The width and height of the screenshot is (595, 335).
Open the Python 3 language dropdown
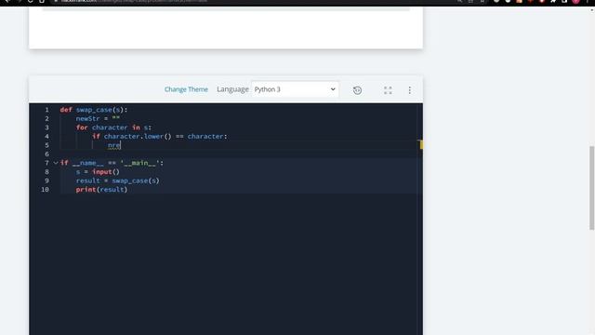click(295, 89)
